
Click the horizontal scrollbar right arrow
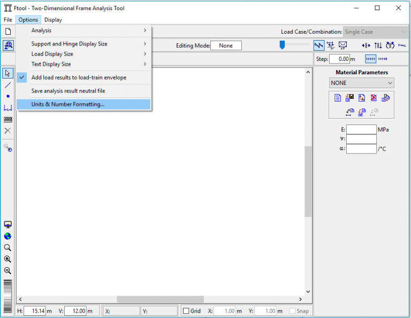300,299
